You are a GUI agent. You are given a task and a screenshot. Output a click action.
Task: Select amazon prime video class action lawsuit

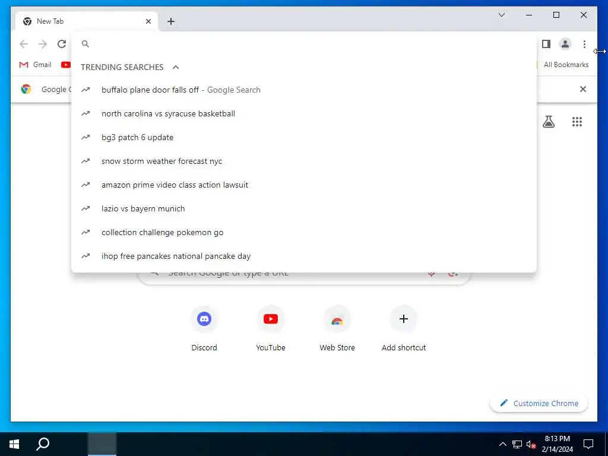click(304, 185)
